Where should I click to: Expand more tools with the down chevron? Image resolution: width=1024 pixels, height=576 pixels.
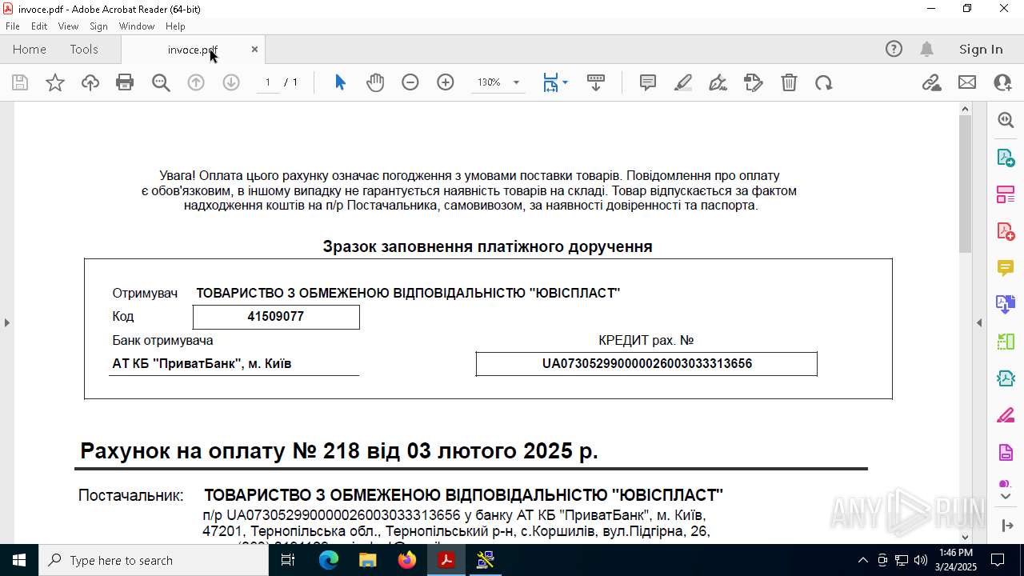click(1006, 497)
